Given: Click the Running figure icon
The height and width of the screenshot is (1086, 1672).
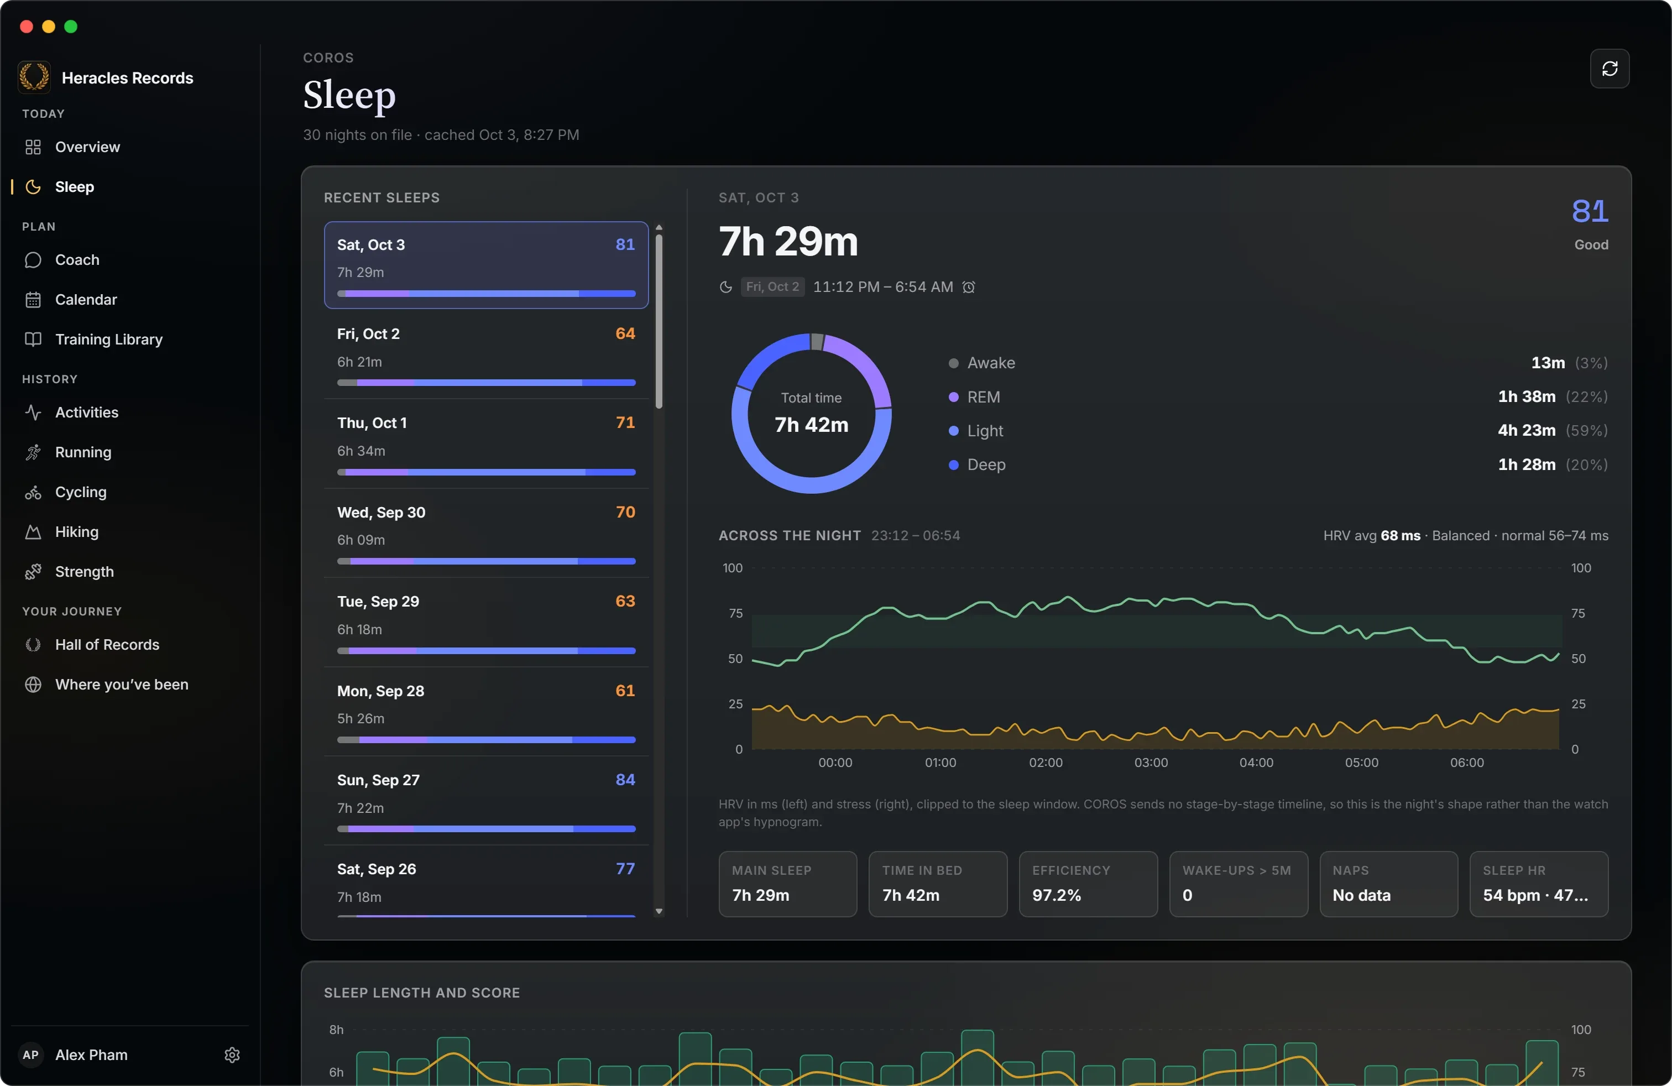Looking at the screenshot, I should click(x=33, y=452).
